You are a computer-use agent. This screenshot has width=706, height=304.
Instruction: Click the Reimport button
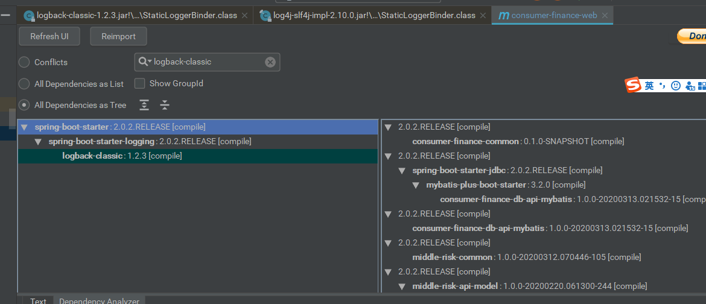point(118,36)
